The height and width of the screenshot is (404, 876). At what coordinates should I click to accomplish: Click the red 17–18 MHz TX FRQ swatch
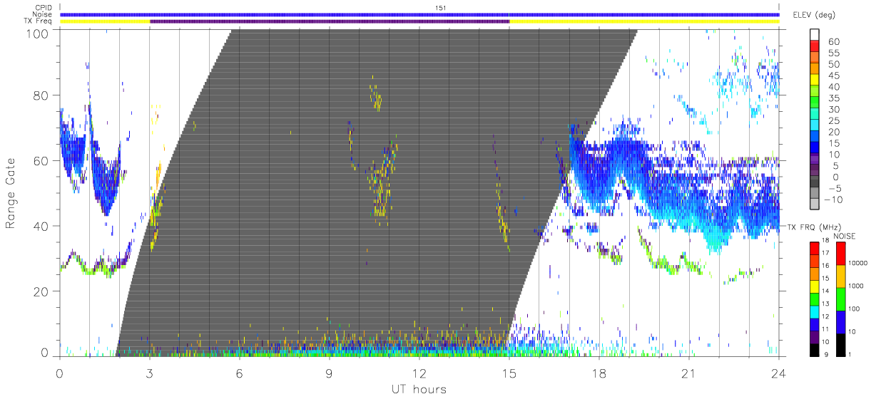815,249
